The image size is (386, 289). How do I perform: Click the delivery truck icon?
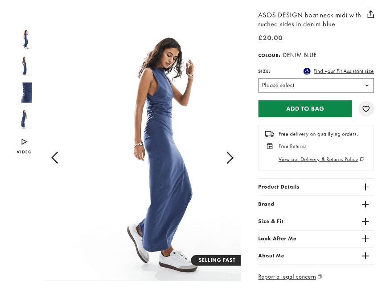tap(269, 134)
